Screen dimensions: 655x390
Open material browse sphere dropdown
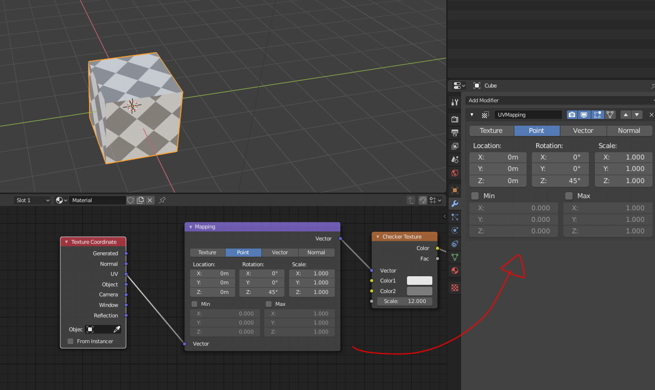tap(61, 200)
